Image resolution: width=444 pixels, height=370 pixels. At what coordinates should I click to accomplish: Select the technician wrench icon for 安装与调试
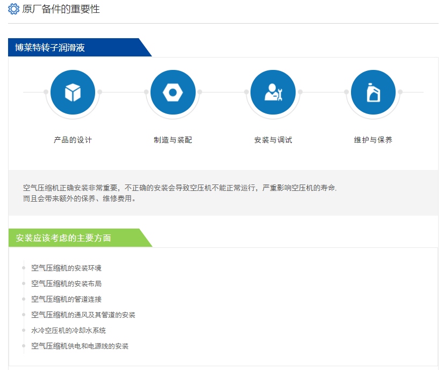pyautogui.click(x=273, y=92)
